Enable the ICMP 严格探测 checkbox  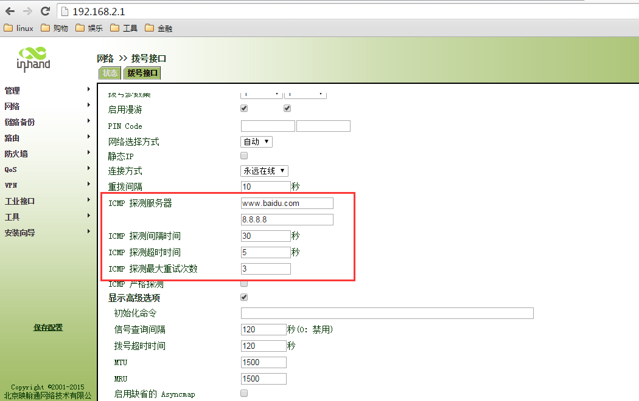[245, 283]
